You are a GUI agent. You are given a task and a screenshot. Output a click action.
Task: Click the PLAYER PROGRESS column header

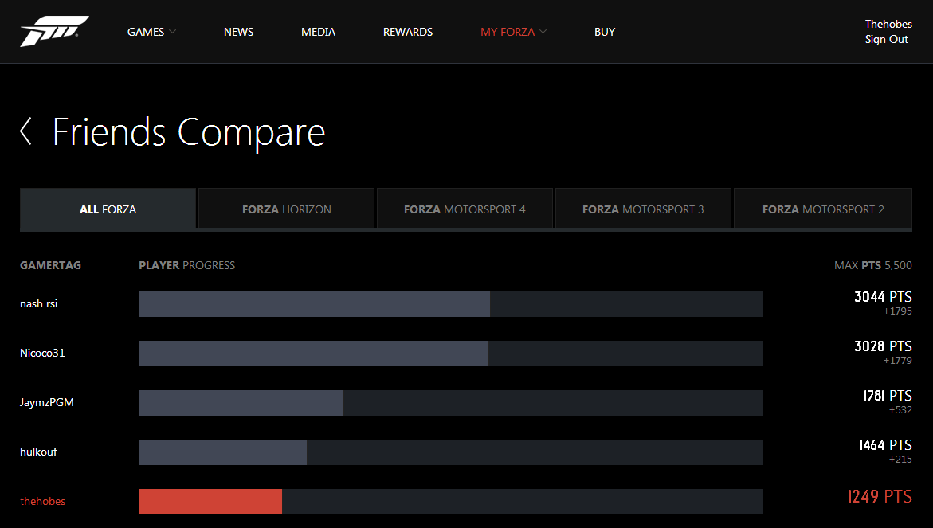point(186,265)
